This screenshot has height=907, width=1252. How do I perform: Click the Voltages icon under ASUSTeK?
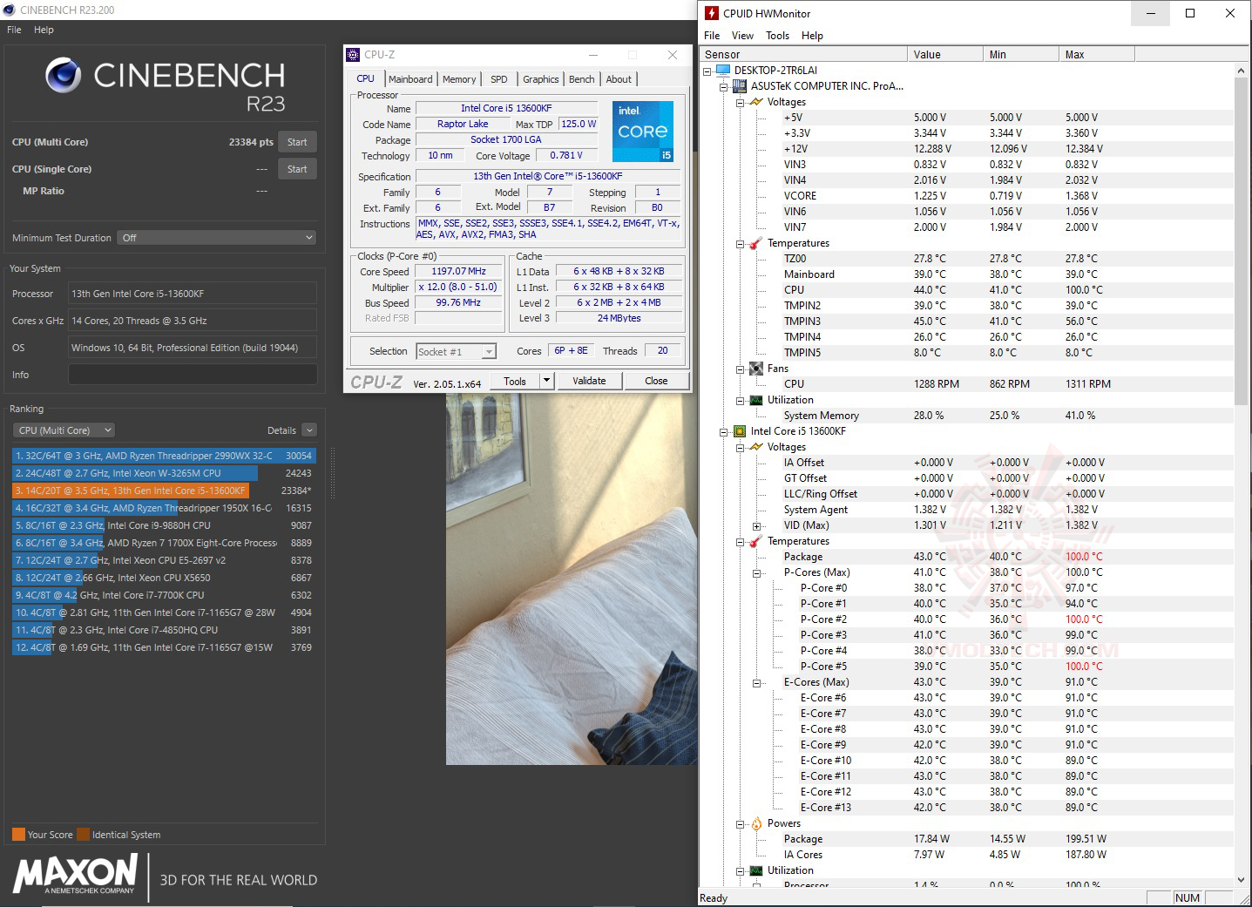click(x=756, y=102)
